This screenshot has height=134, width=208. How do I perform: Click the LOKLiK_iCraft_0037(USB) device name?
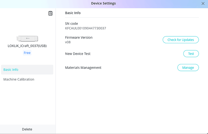coord(27,46)
